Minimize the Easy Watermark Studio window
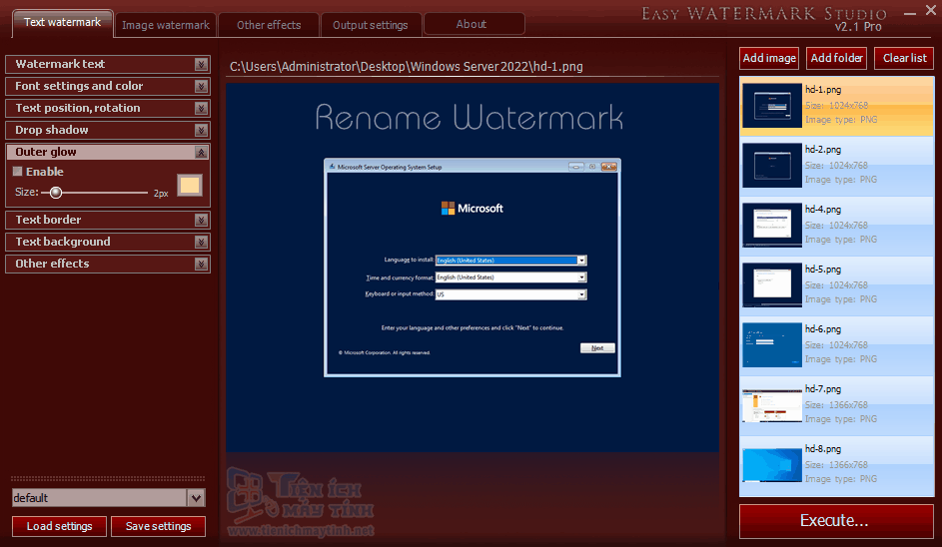 (x=910, y=13)
